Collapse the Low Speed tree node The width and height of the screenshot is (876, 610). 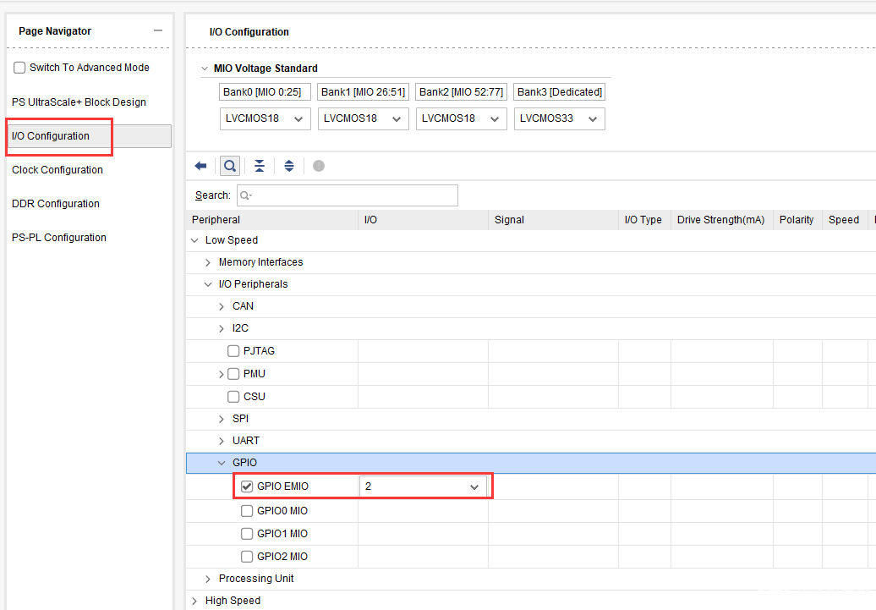tap(194, 240)
